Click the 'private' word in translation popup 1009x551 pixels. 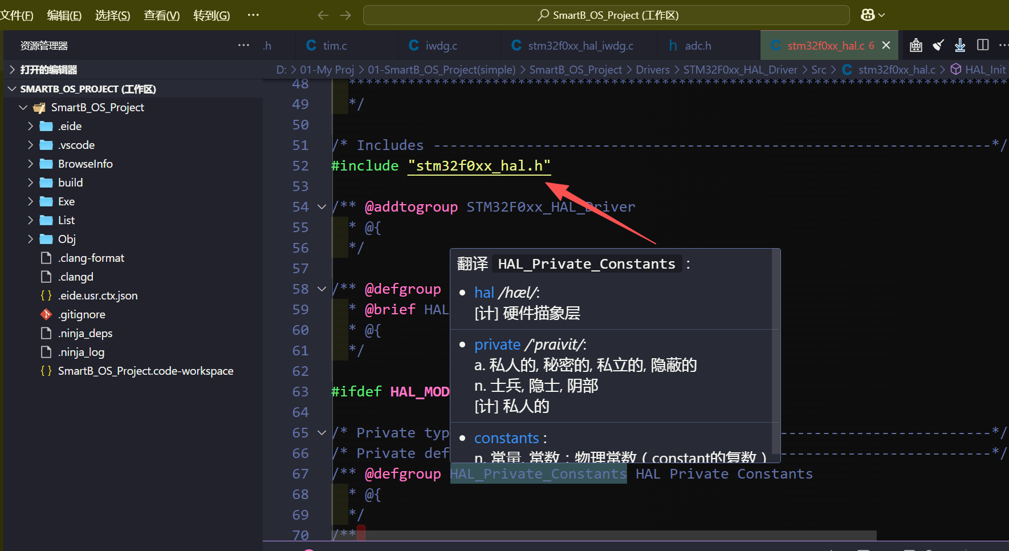tap(497, 345)
